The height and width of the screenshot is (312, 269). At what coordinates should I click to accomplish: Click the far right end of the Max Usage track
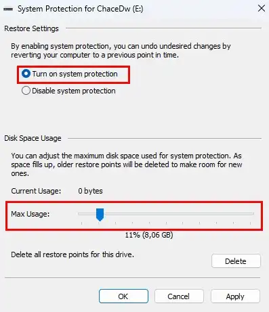coord(253,213)
